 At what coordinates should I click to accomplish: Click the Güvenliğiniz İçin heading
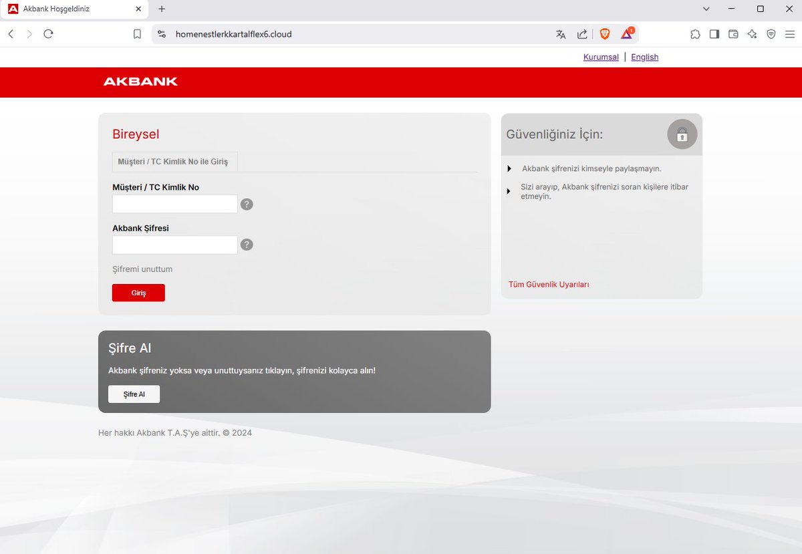pyautogui.click(x=555, y=134)
